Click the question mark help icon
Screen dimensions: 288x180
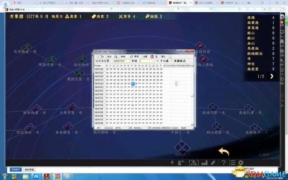pyautogui.click(x=223, y=162)
